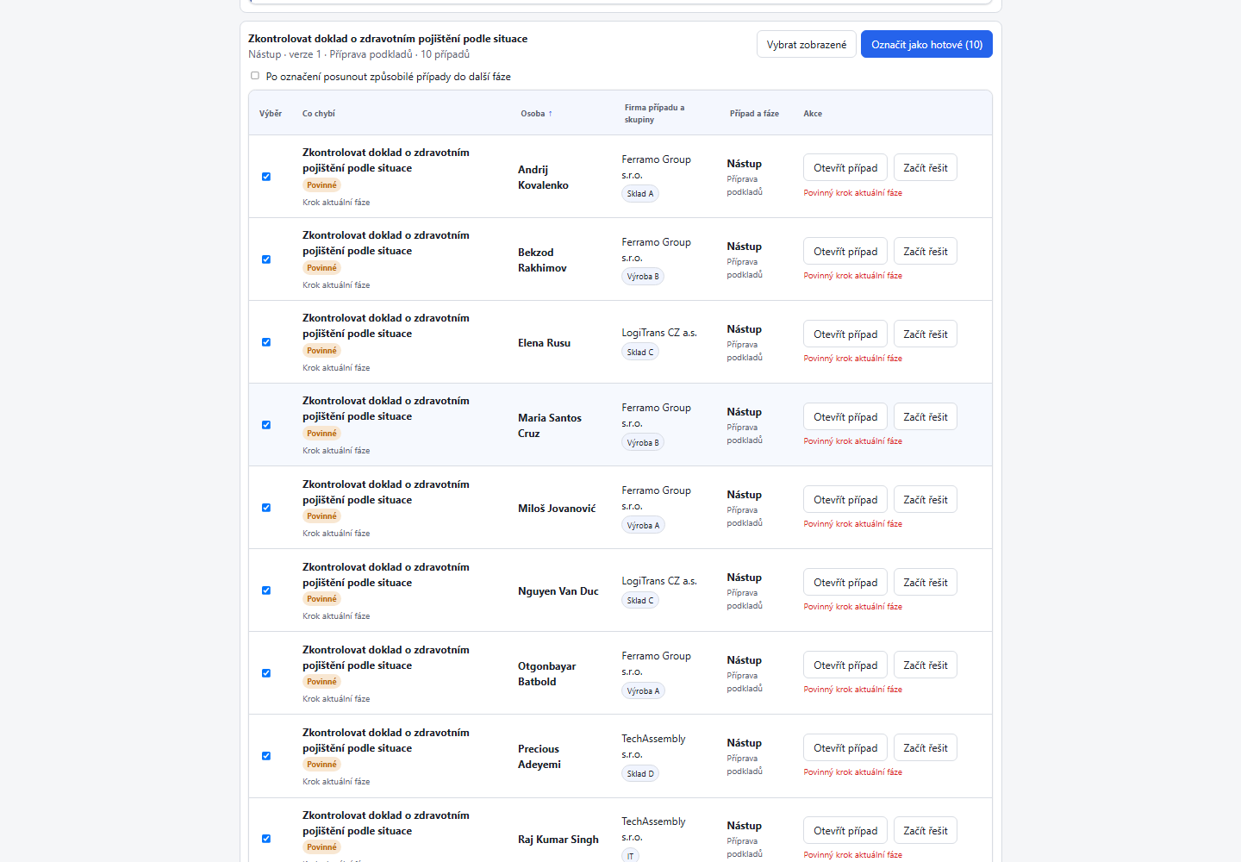The height and width of the screenshot is (862, 1241).
Task: Deselect the Maria Santos Cruz row checkbox
Action: click(x=266, y=425)
